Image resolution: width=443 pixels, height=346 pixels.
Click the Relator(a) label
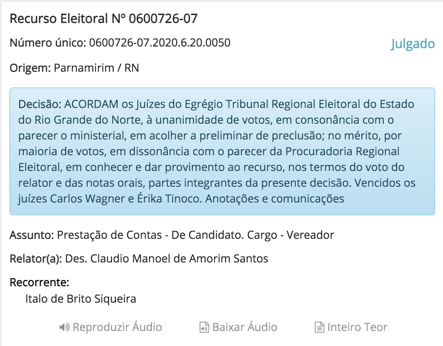point(35,259)
